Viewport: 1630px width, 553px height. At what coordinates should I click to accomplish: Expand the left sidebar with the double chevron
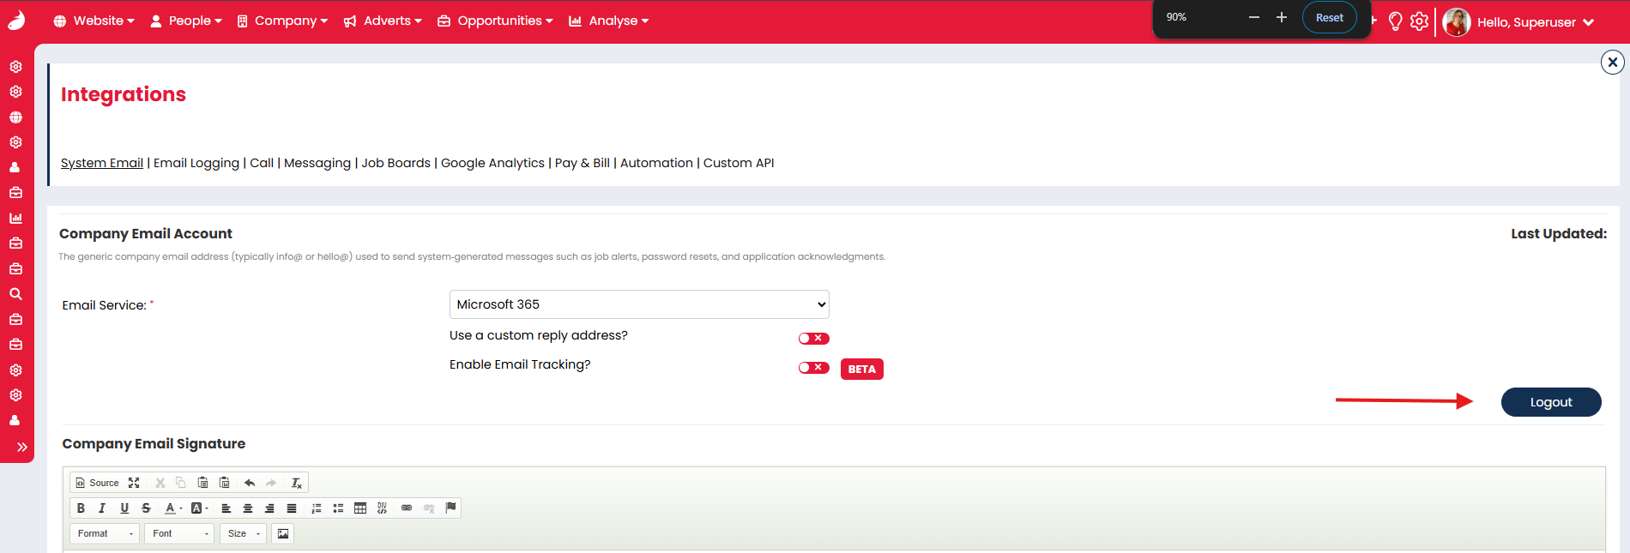click(x=21, y=447)
